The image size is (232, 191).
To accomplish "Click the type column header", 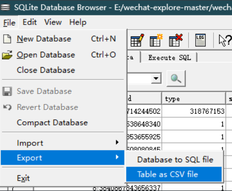I will tap(194, 99).
